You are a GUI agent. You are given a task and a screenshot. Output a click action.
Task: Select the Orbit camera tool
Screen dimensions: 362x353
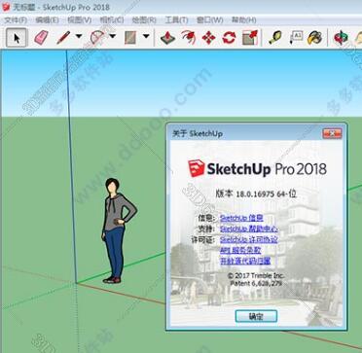pyautogui.click(x=341, y=38)
